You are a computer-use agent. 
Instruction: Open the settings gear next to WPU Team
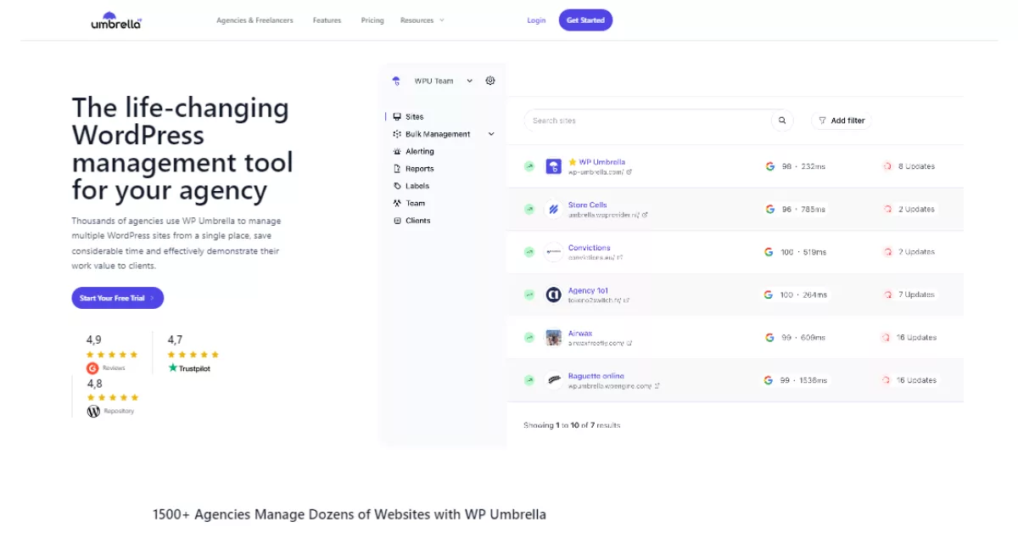click(x=490, y=81)
